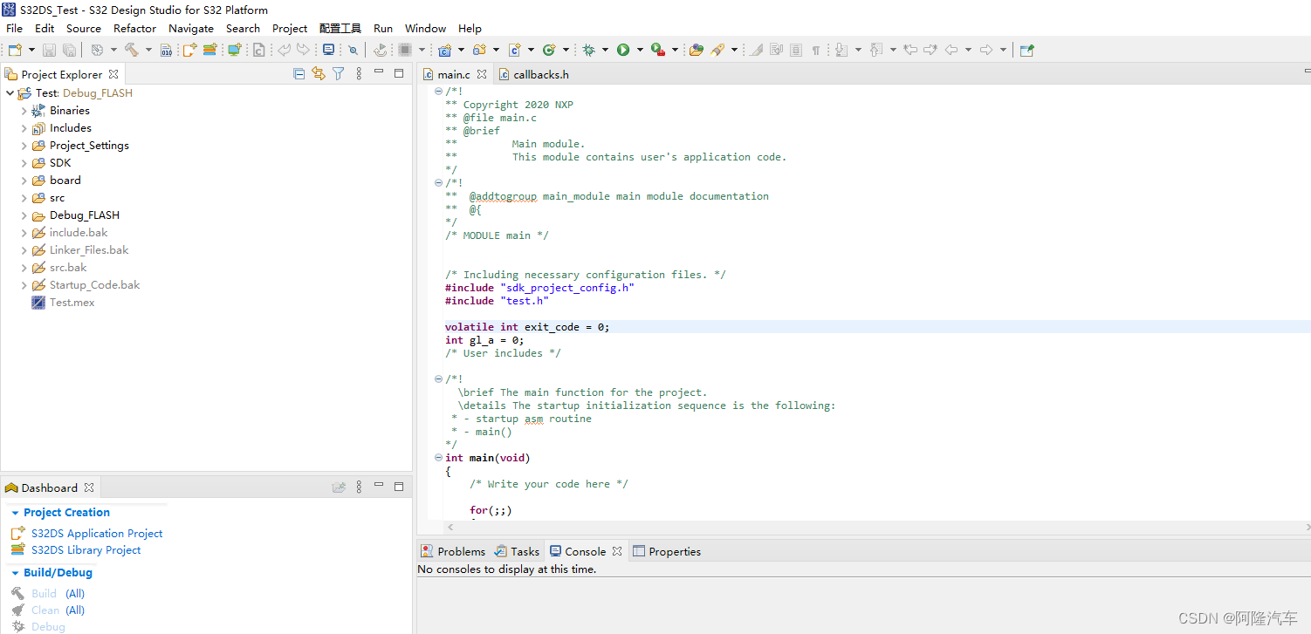1311x634 pixels.
Task: Click the green monitor new target icon
Action: 234,50
